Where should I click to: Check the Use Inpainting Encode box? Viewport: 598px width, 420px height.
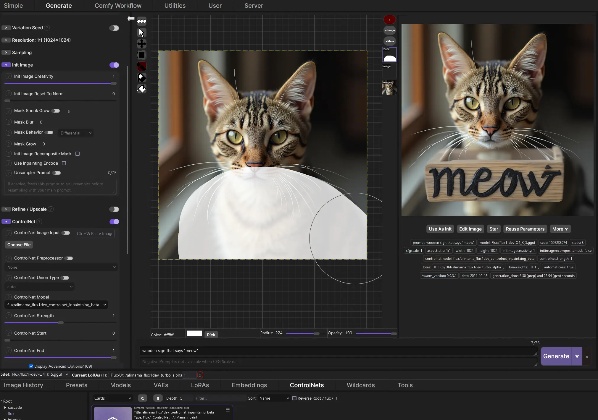(64, 163)
